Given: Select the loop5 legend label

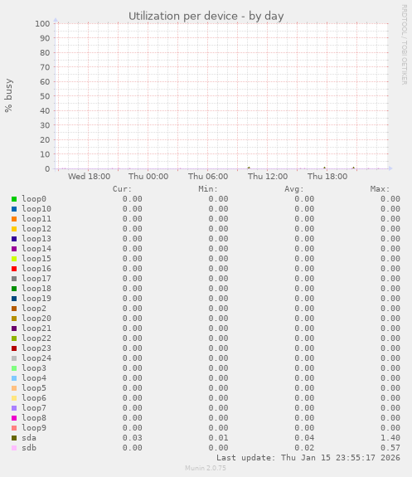Looking at the screenshot, I should click(x=34, y=388).
